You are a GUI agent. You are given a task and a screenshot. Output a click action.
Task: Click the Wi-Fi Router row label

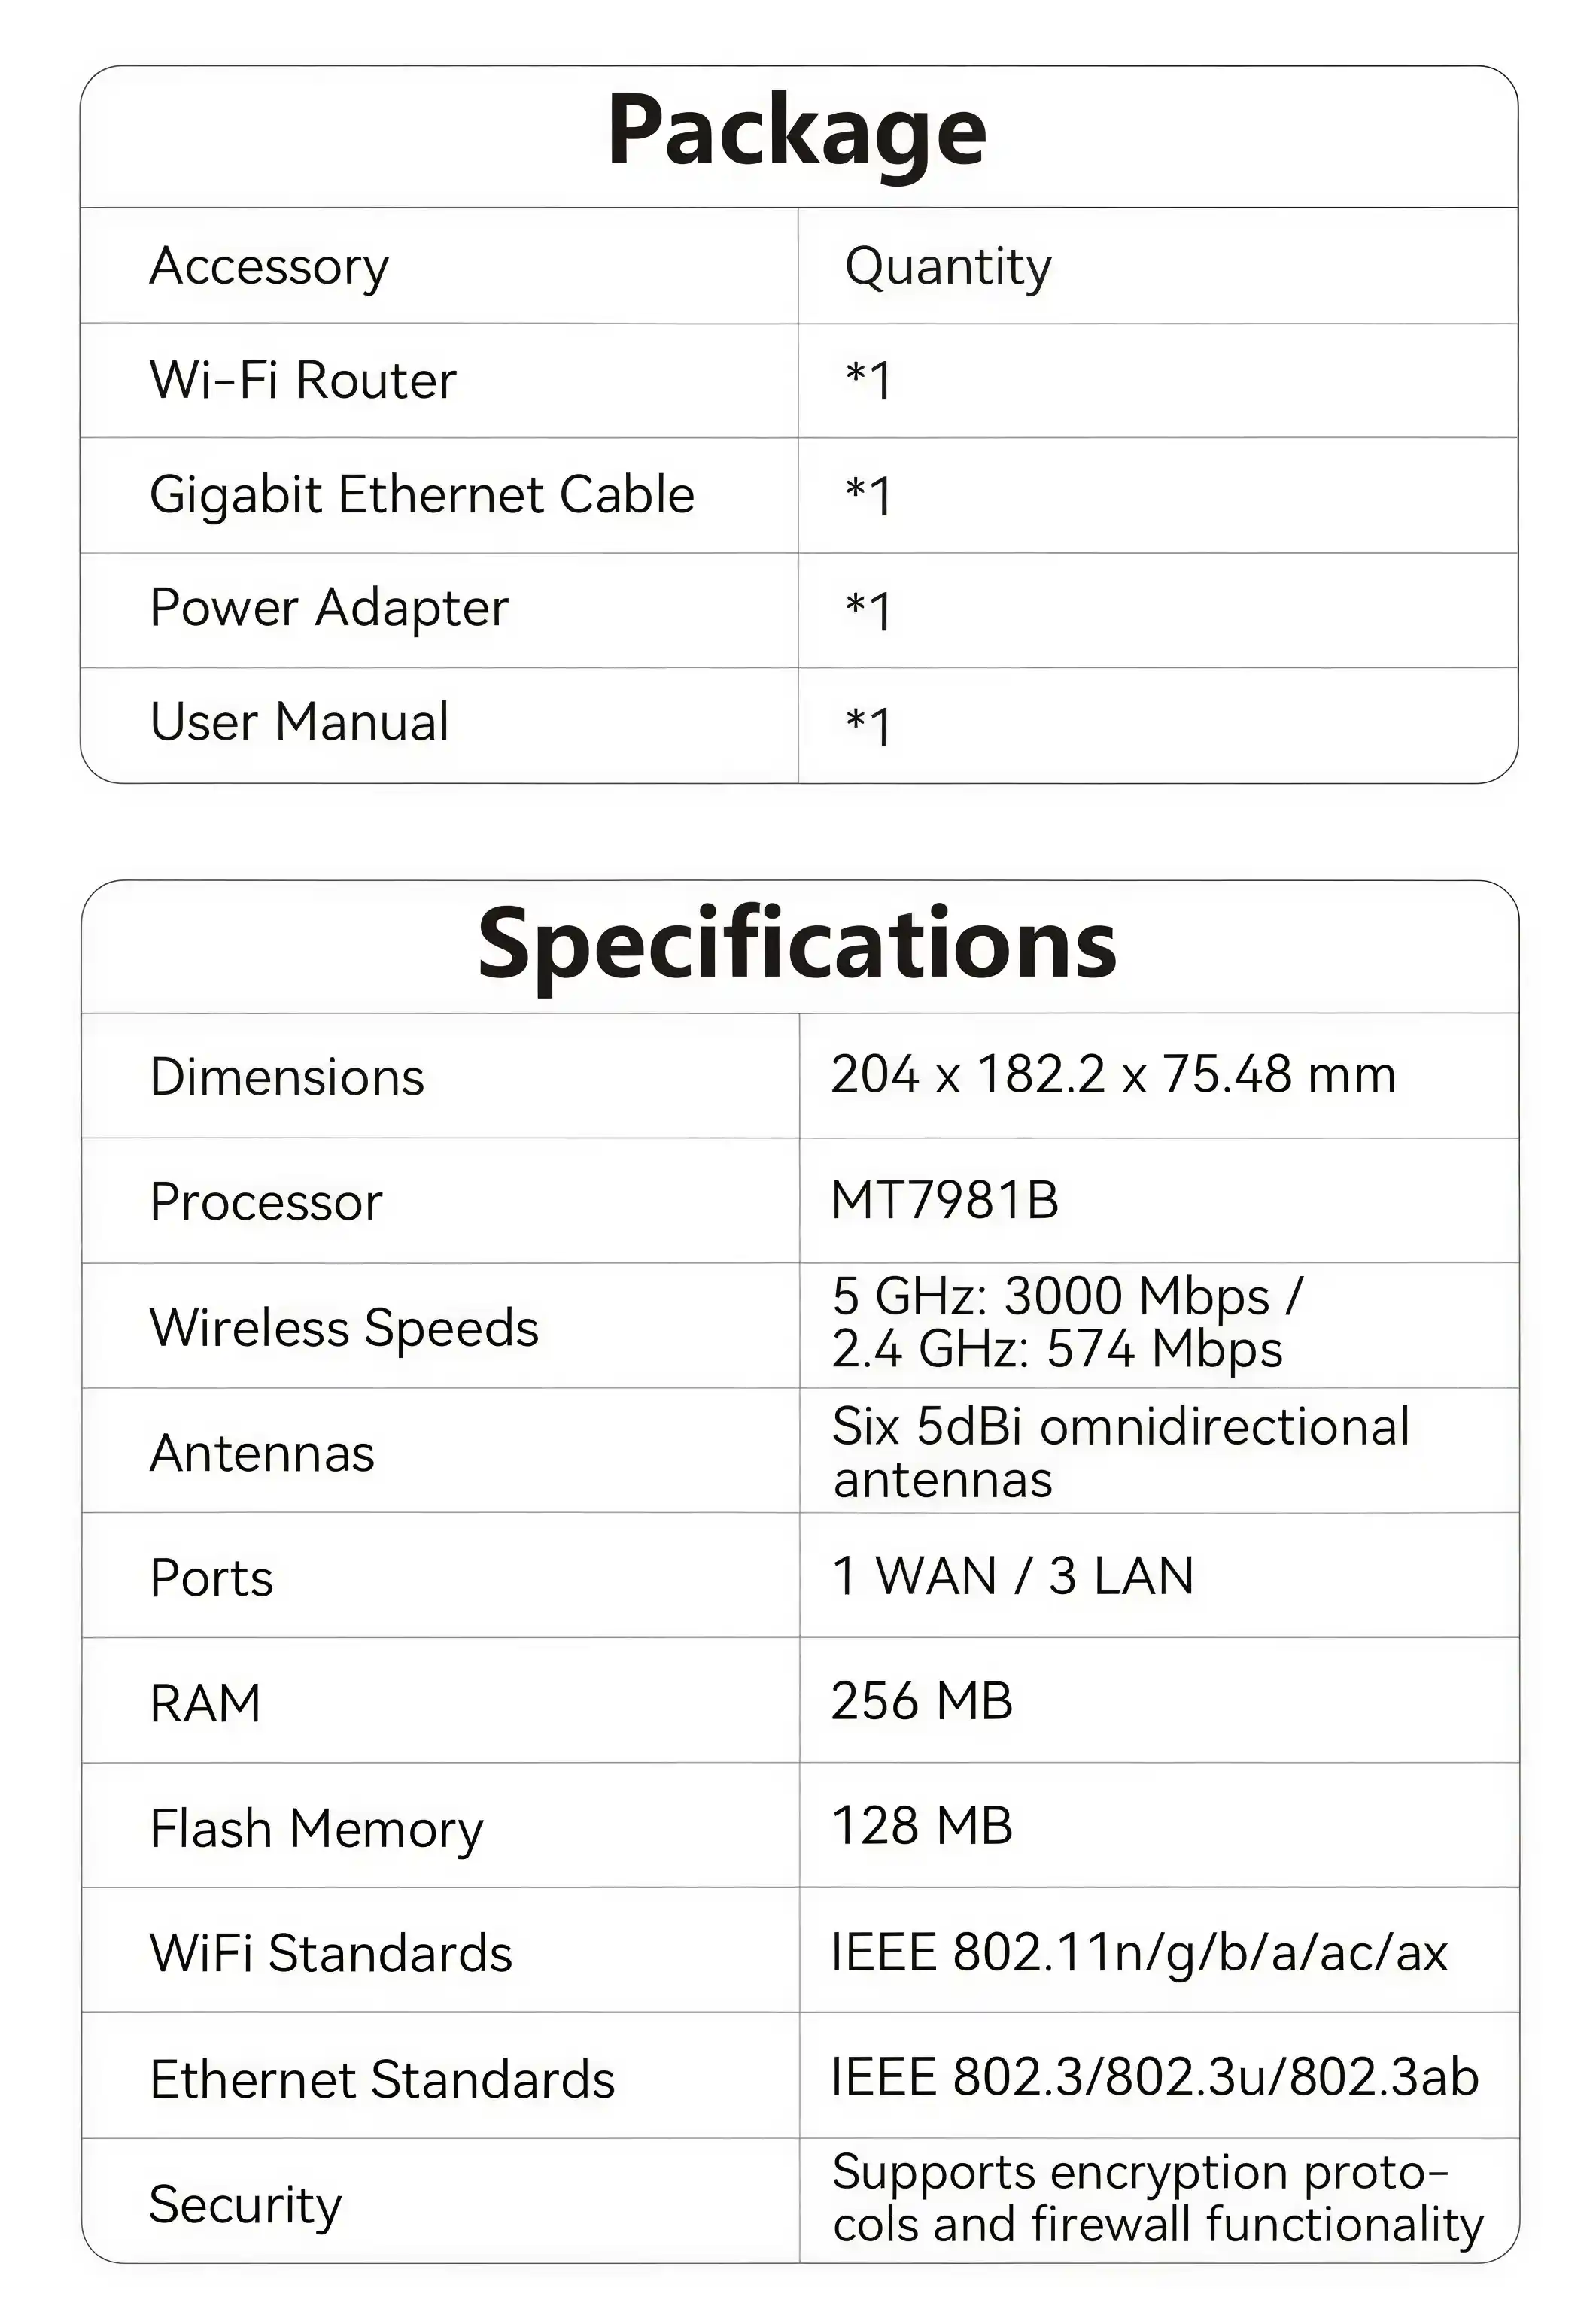point(303,380)
